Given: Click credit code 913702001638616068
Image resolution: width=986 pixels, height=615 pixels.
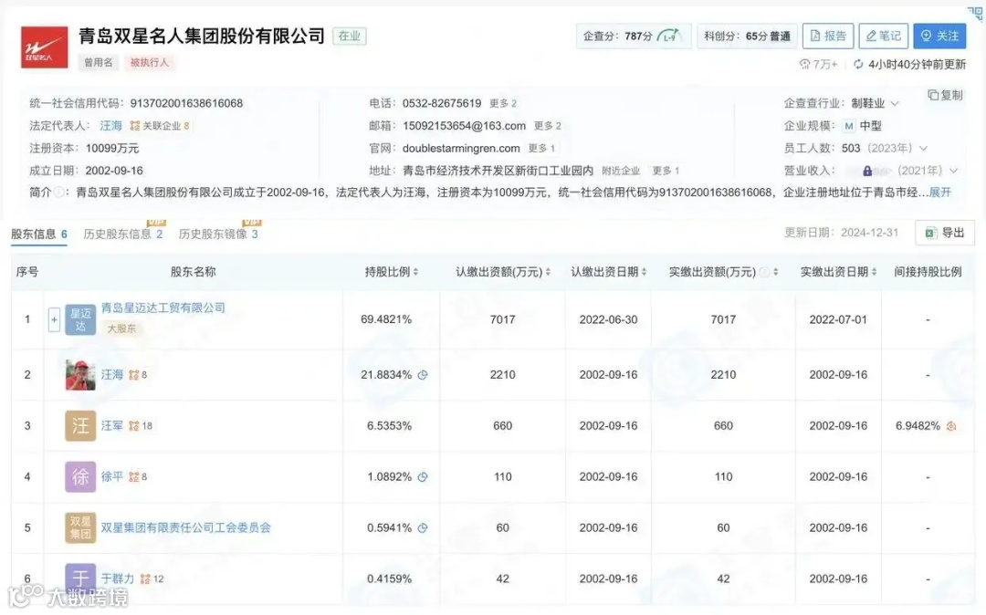Looking at the screenshot, I should 186,103.
